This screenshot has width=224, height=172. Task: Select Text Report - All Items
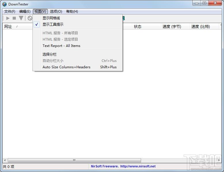point(61,46)
